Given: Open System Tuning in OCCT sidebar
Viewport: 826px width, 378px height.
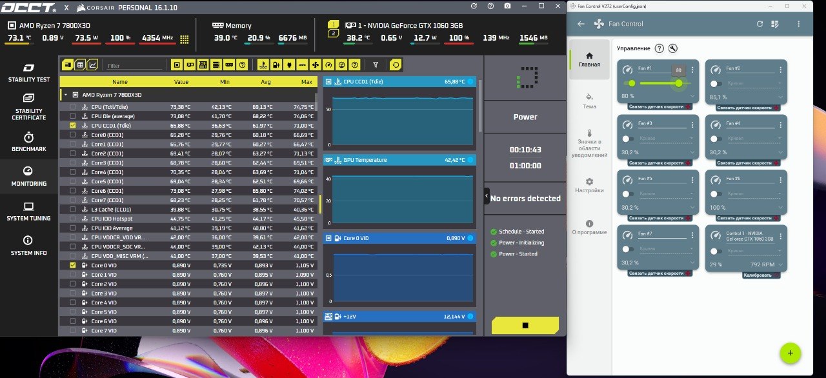Looking at the screenshot, I should (x=28, y=212).
